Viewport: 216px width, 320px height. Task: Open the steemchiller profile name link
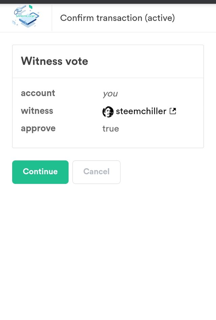coord(141,111)
